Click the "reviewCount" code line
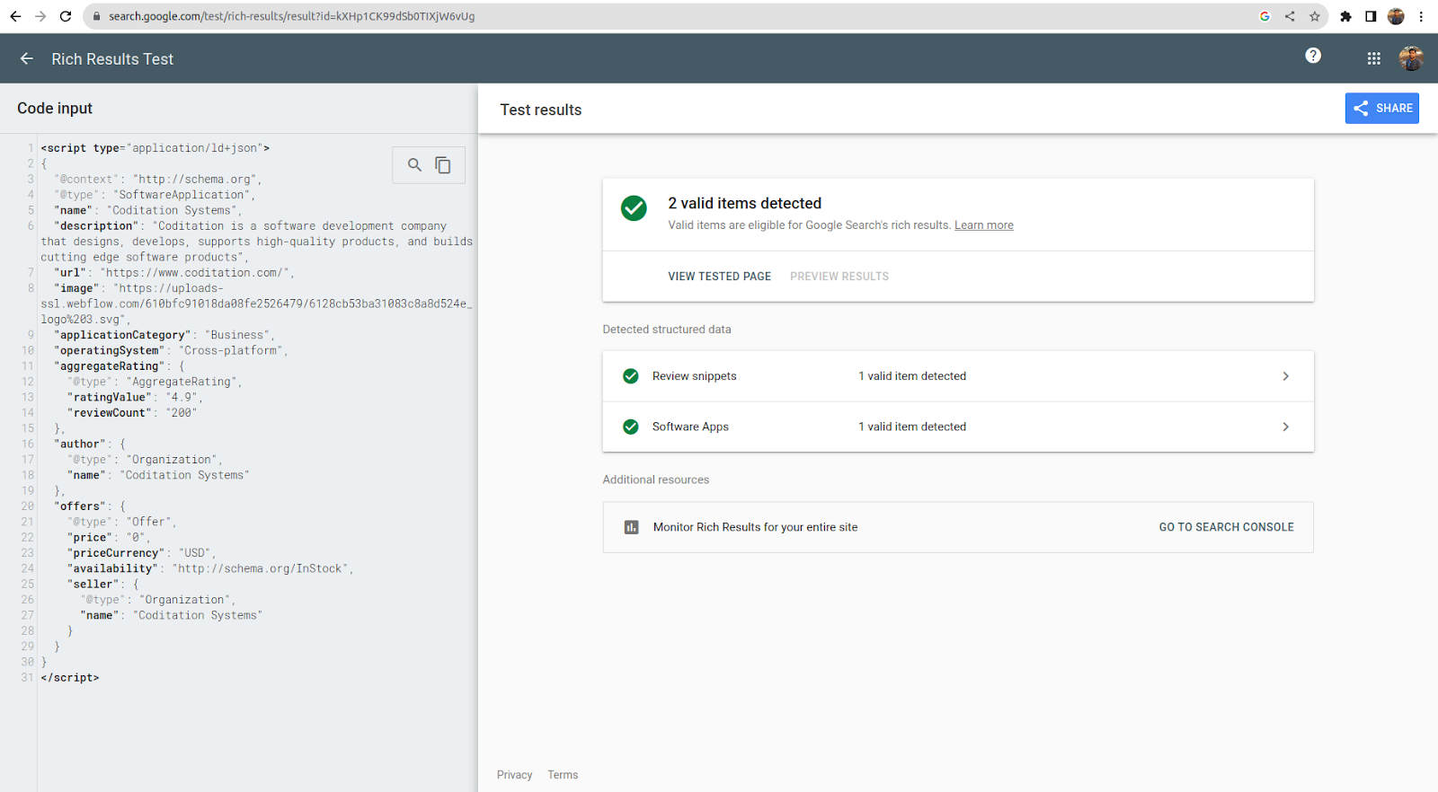Screen dimensions: 1438x792 click(131, 413)
